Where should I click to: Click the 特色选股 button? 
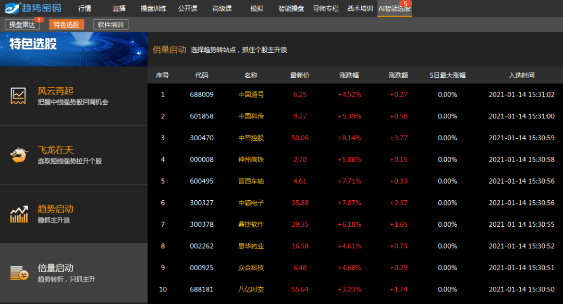coord(66,25)
